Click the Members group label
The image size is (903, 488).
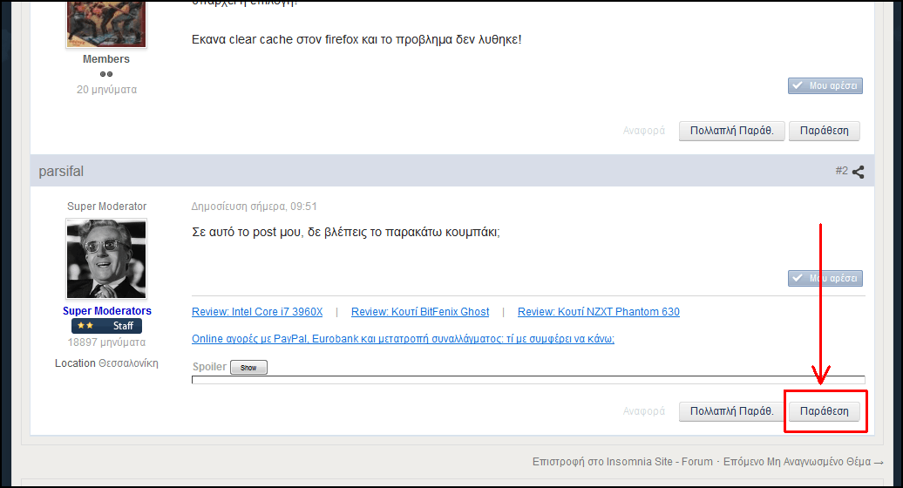click(x=106, y=58)
